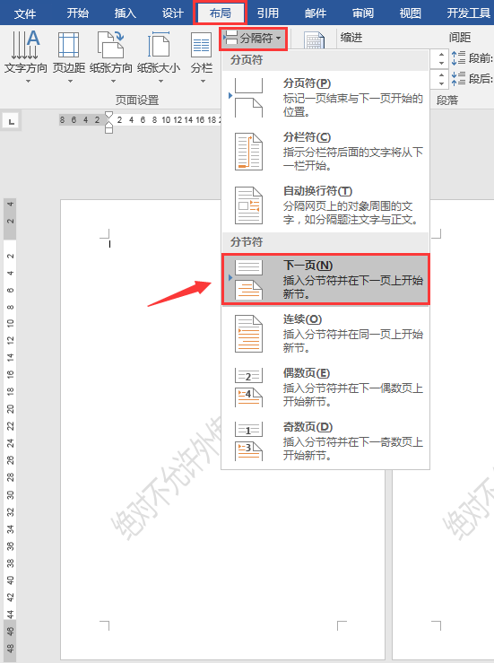Click the 连续(O) continuous break icon
Viewport: 494px width, 663px height.
coord(248,334)
